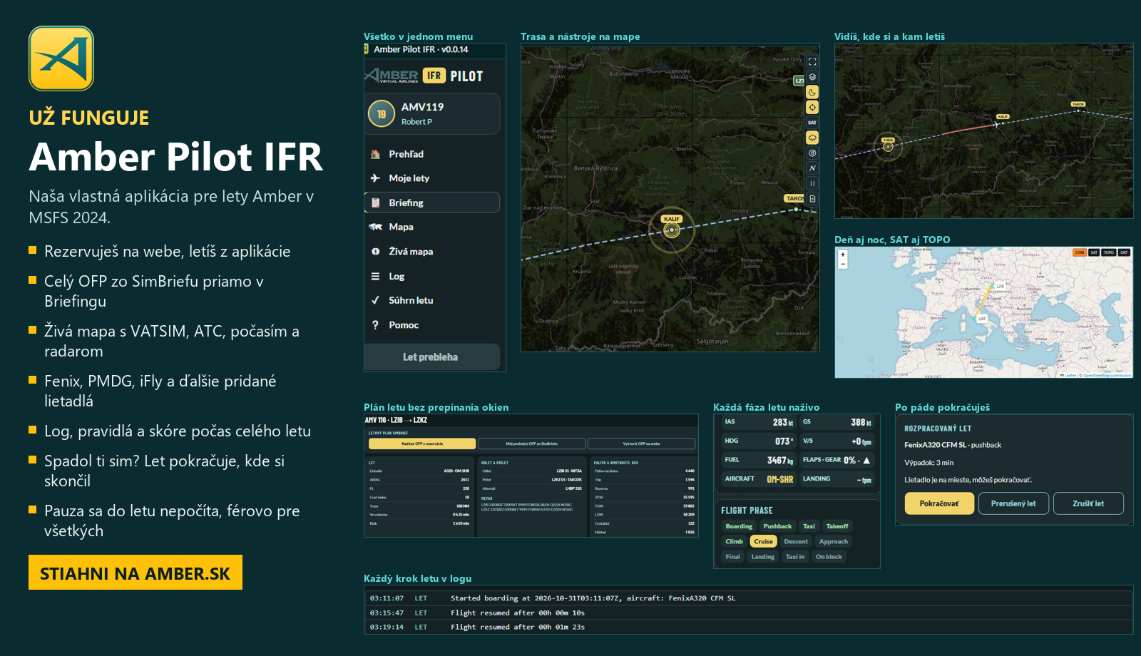Screen dimensions: 1141x656
Task: Switch map to ORT layer
Action: tap(1124, 252)
